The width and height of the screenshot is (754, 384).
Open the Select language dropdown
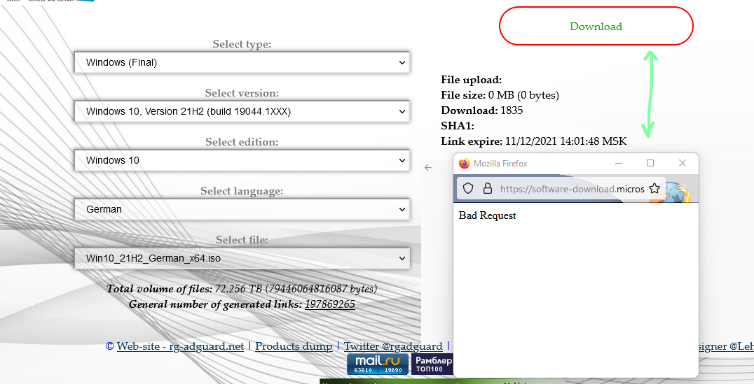pyautogui.click(x=242, y=209)
